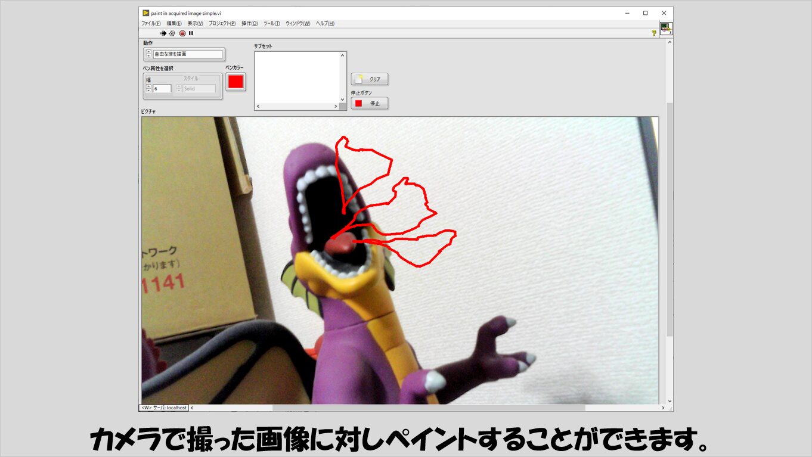Open the ペンカラー red color box
This screenshot has width=812, height=457.
235,82
